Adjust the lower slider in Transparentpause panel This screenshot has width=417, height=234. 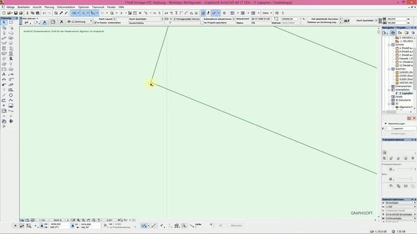[x=405, y=179]
